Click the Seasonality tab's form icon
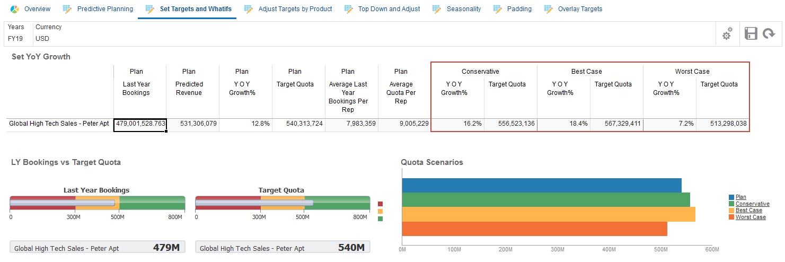 tap(437, 9)
